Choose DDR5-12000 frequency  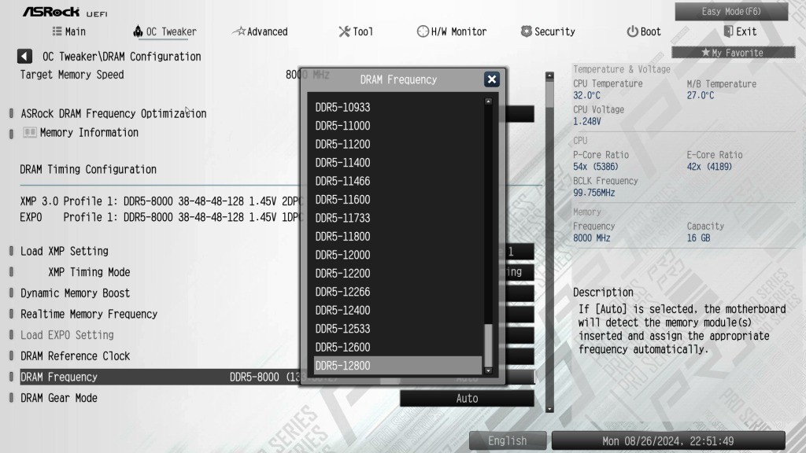coord(397,255)
